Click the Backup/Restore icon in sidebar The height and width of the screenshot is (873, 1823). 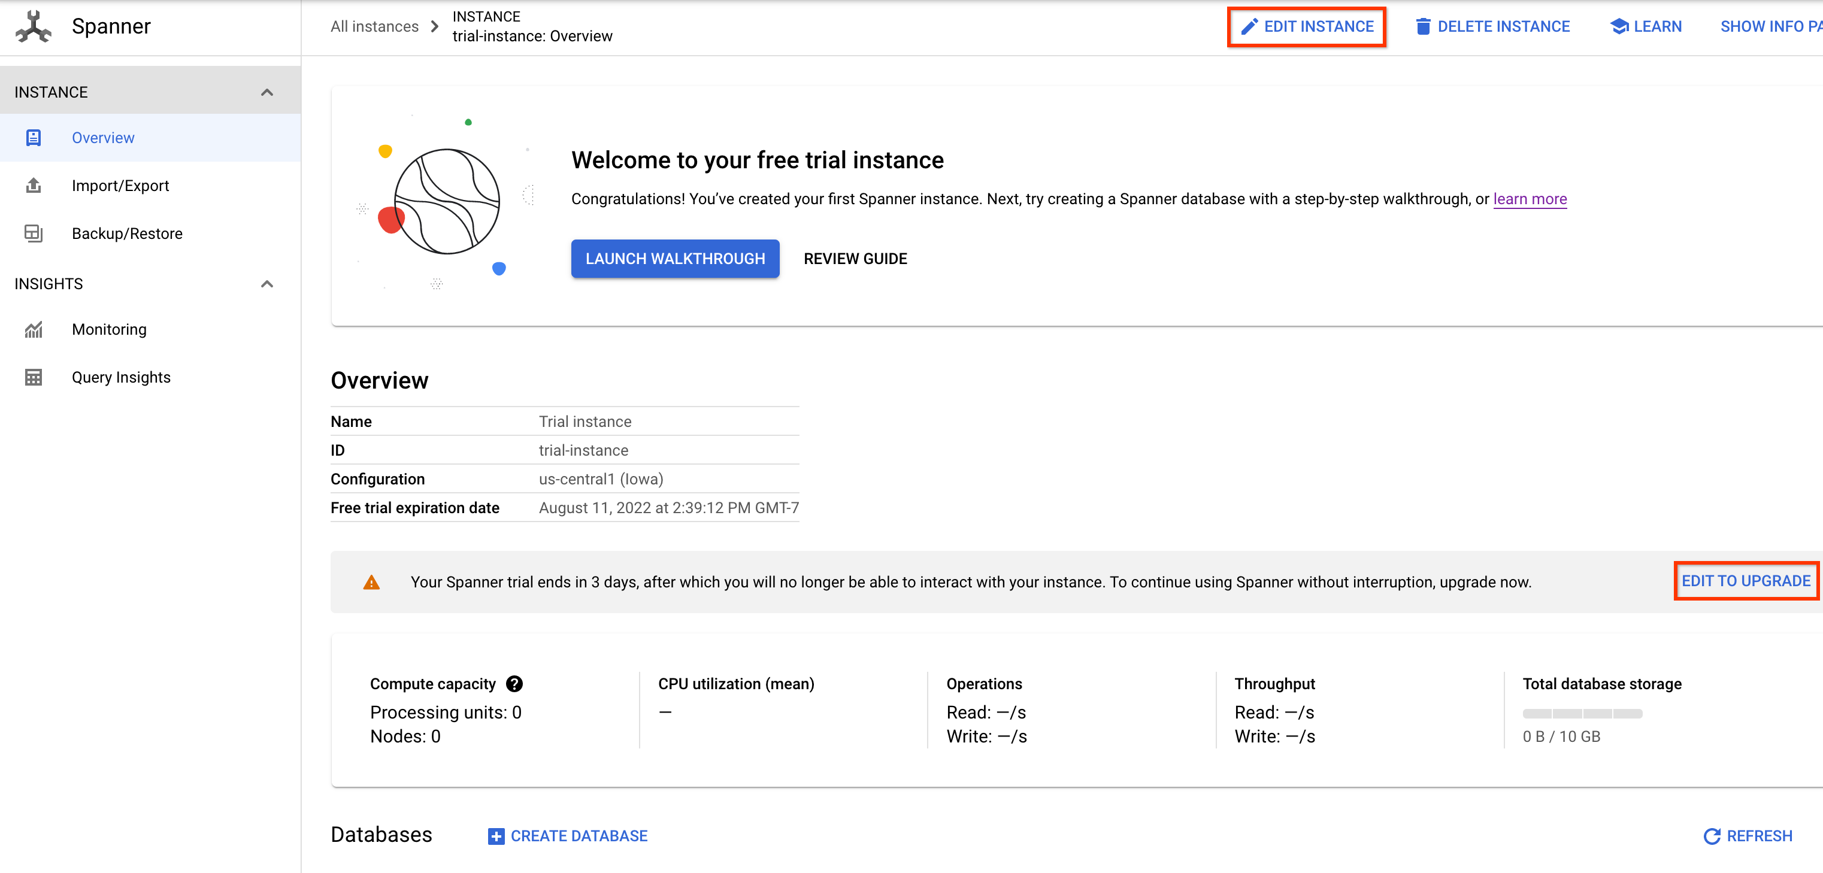tap(32, 232)
